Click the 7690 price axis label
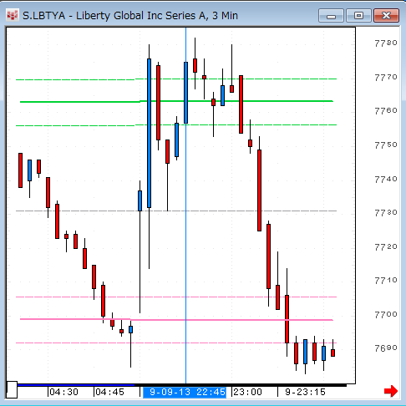Screen dimensions: 406x406 (386, 348)
